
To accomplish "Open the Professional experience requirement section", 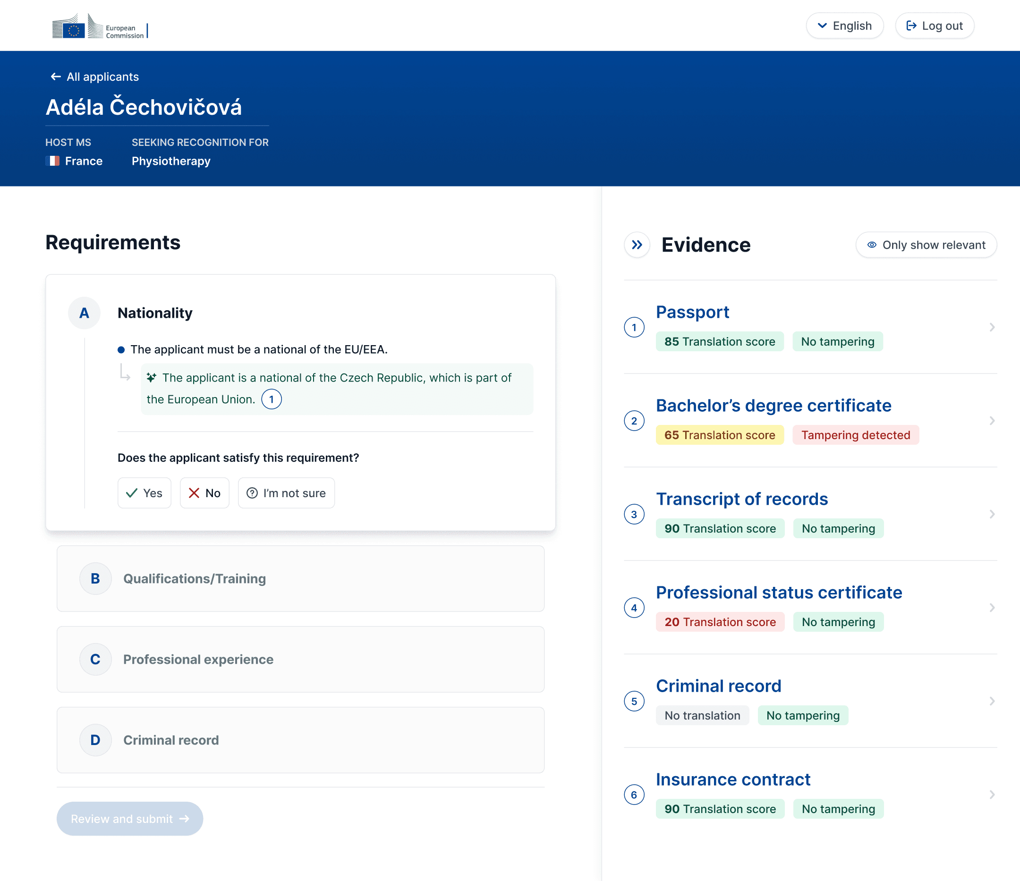I will pyautogui.click(x=300, y=660).
